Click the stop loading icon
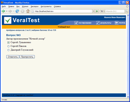 23,11
